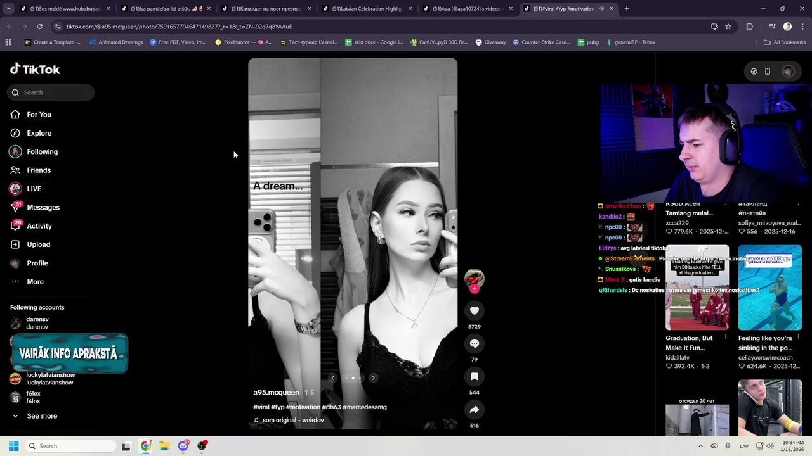Switch to the Latvian Celebration Highlights tab
The width and height of the screenshot is (812, 456).
pos(367,9)
